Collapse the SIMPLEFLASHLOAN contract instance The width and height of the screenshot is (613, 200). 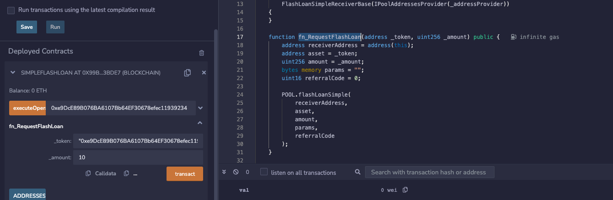(12, 73)
